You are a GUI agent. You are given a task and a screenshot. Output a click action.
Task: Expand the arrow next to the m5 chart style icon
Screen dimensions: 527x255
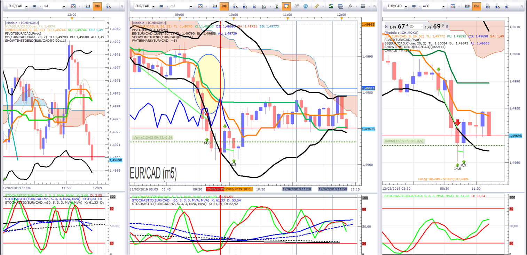click(x=206, y=6)
